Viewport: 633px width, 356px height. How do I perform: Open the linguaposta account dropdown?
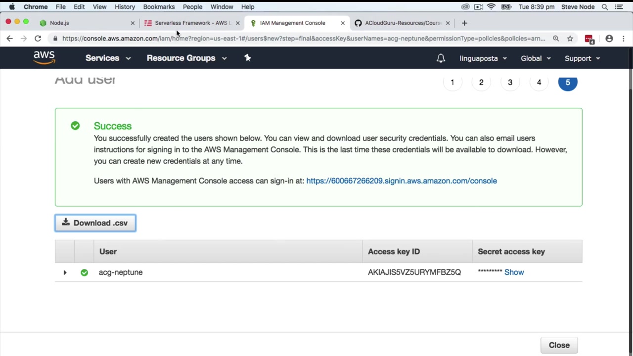click(483, 58)
